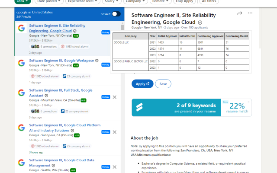This screenshot has width=277, height=173.
Task: Click Google logo on Google Workspace job
Action: tap(21, 63)
